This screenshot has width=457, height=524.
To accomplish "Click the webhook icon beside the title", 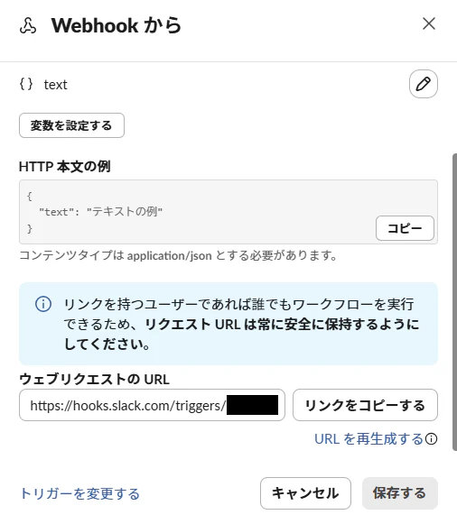I will [28, 26].
